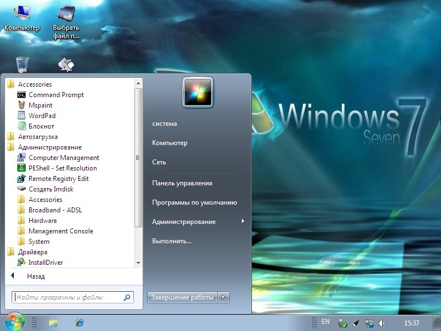Screen dimensions: 441x331
Task: Click Создать Imdisk entry
Action: coord(45,189)
